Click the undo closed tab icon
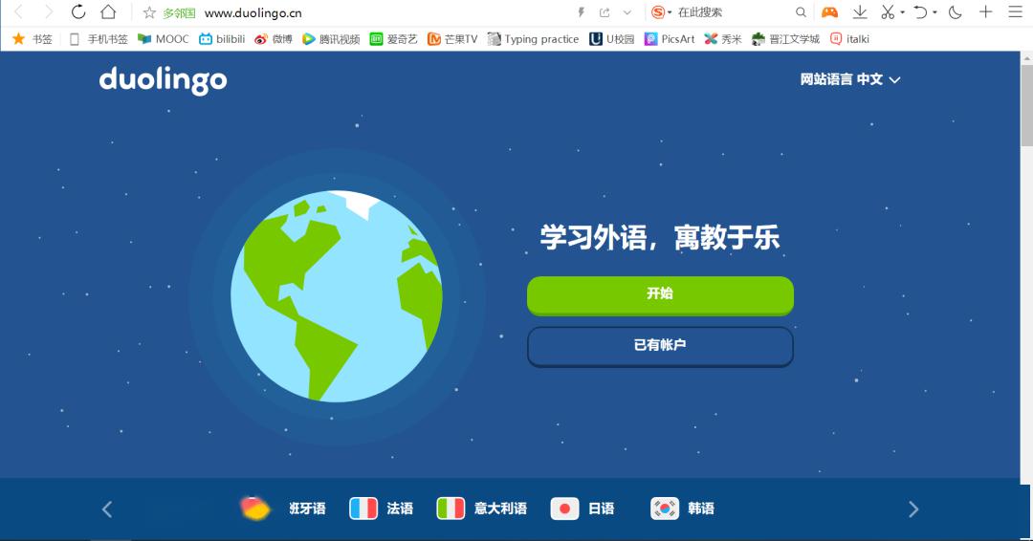Screen dimensions: 1033x541 click(x=920, y=12)
